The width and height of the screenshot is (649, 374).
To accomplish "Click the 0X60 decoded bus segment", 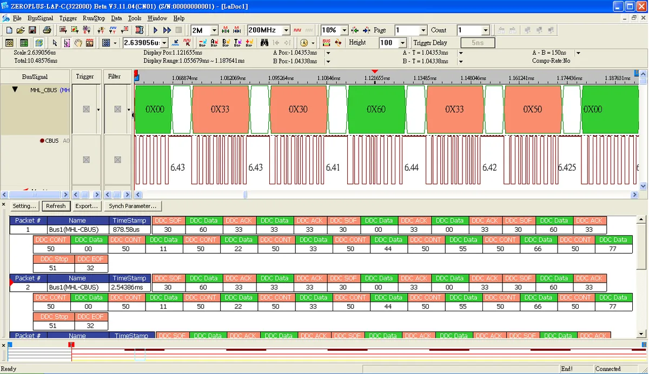I will [x=376, y=109].
